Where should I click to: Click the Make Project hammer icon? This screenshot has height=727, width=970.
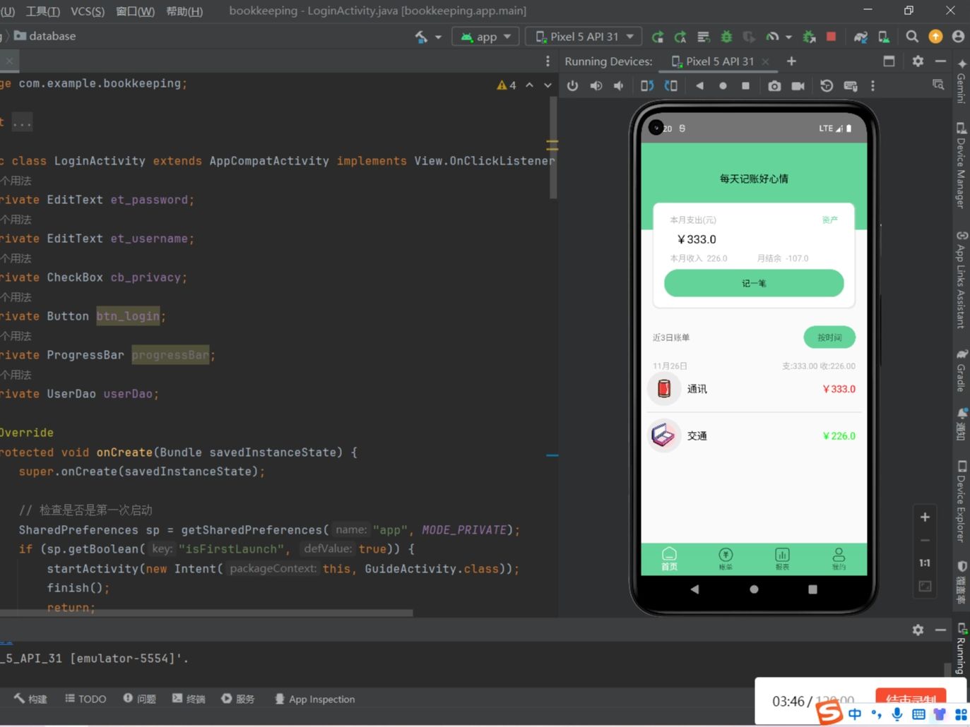[422, 37]
